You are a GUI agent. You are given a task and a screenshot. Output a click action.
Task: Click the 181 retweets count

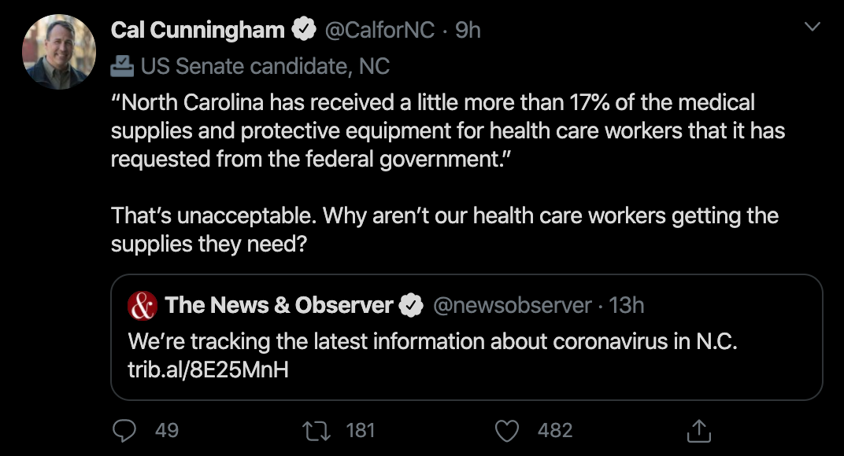pos(361,430)
